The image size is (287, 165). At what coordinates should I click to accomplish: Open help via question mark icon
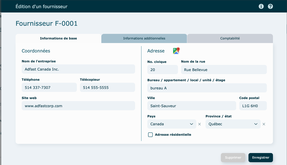tap(270, 6)
